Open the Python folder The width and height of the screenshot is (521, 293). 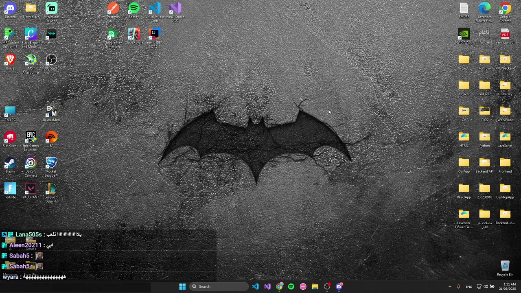[484, 139]
